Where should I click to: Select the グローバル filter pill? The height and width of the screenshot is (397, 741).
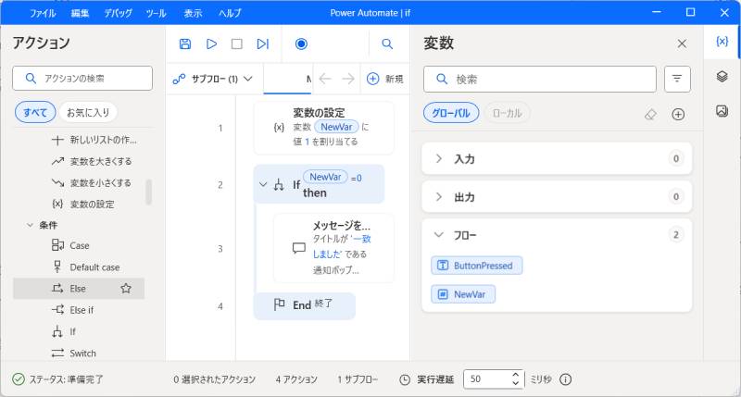451,113
